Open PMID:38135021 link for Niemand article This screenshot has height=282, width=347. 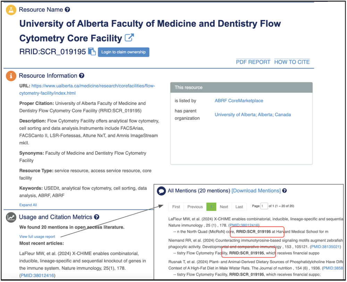tap(325, 247)
